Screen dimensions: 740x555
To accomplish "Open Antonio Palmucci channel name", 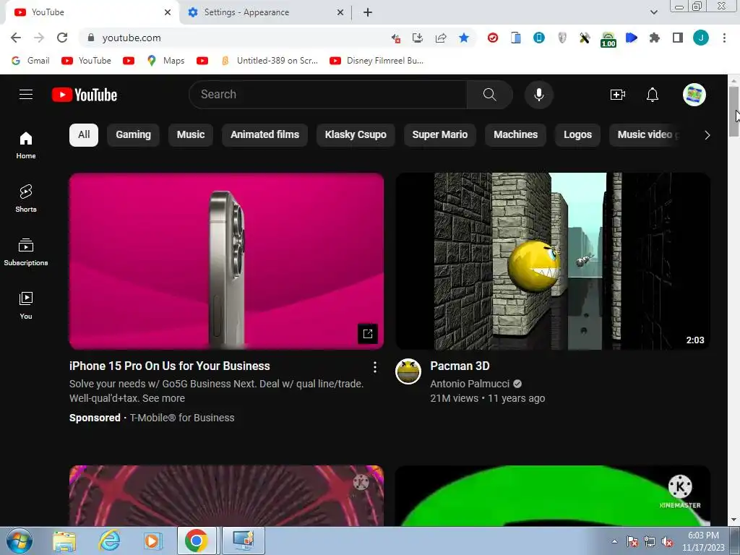I will click(470, 384).
